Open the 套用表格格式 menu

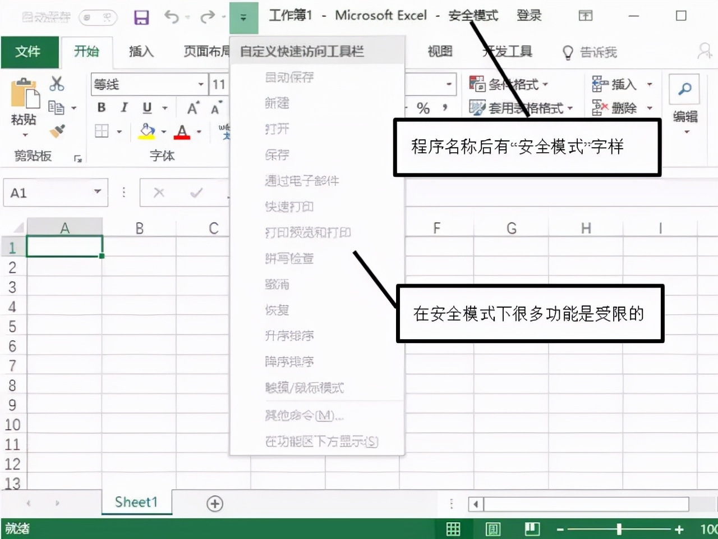(x=521, y=108)
